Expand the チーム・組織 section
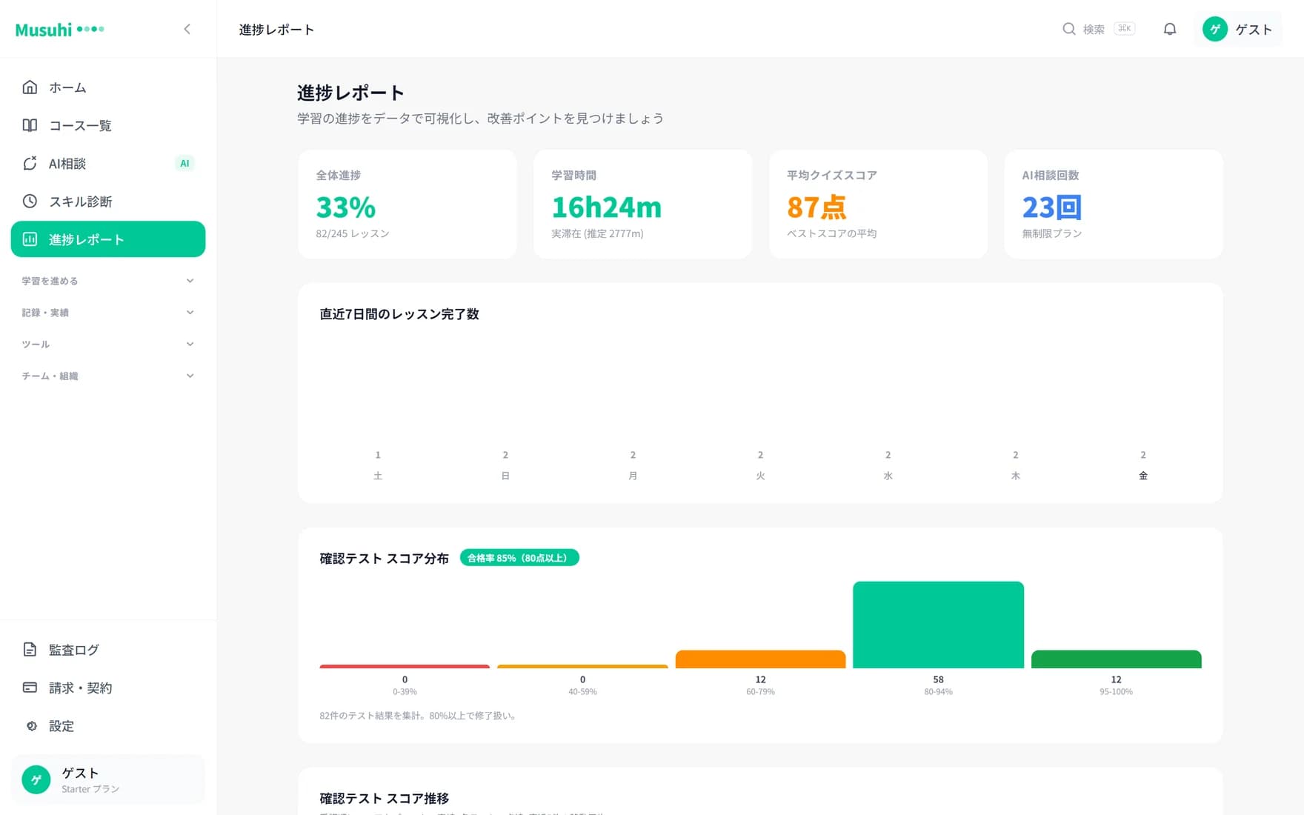This screenshot has height=815, width=1304. tap(108, 376)
